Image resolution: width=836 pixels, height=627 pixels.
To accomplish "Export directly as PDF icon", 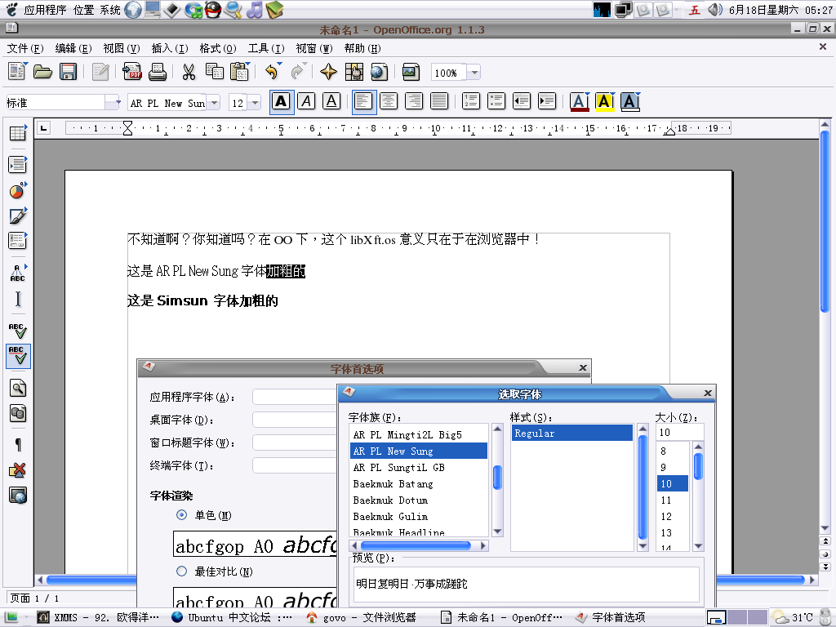I will (x=131, y=72).
